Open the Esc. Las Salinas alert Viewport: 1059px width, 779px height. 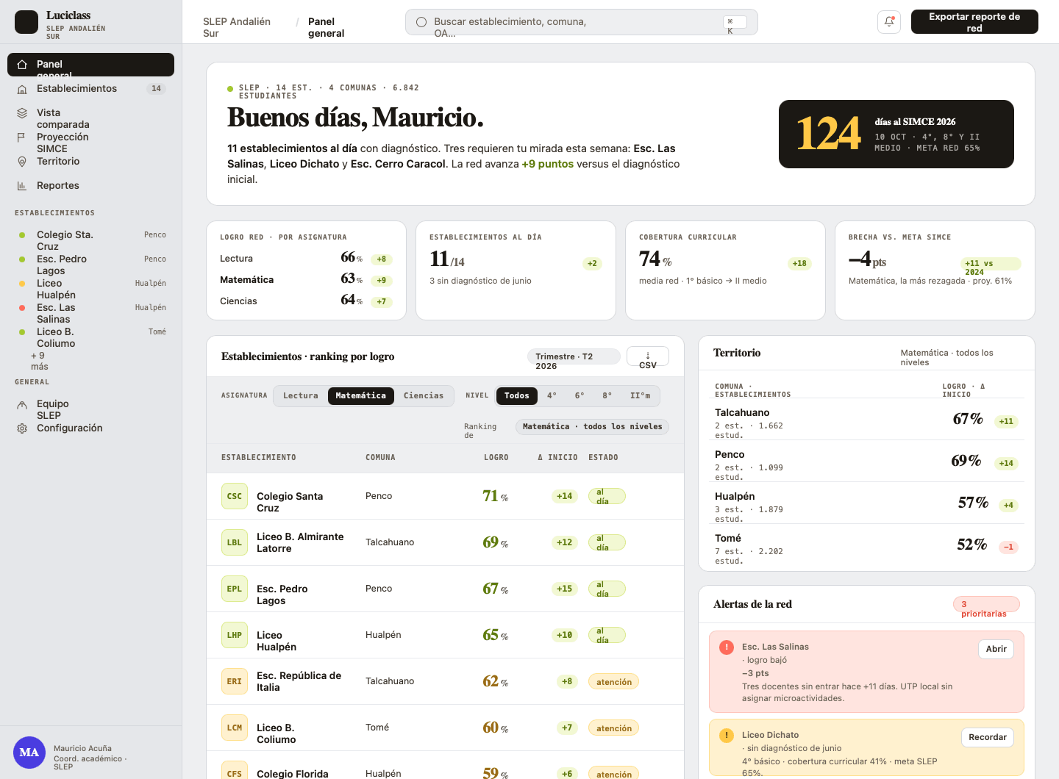pos(996,649)
